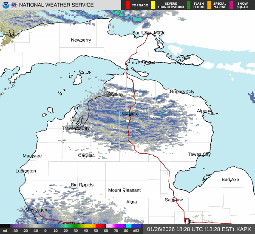This screenshot has width=255, height=234.
Task: Click the 'nd' end of reflectivity scale
Action: coord(5,231)
